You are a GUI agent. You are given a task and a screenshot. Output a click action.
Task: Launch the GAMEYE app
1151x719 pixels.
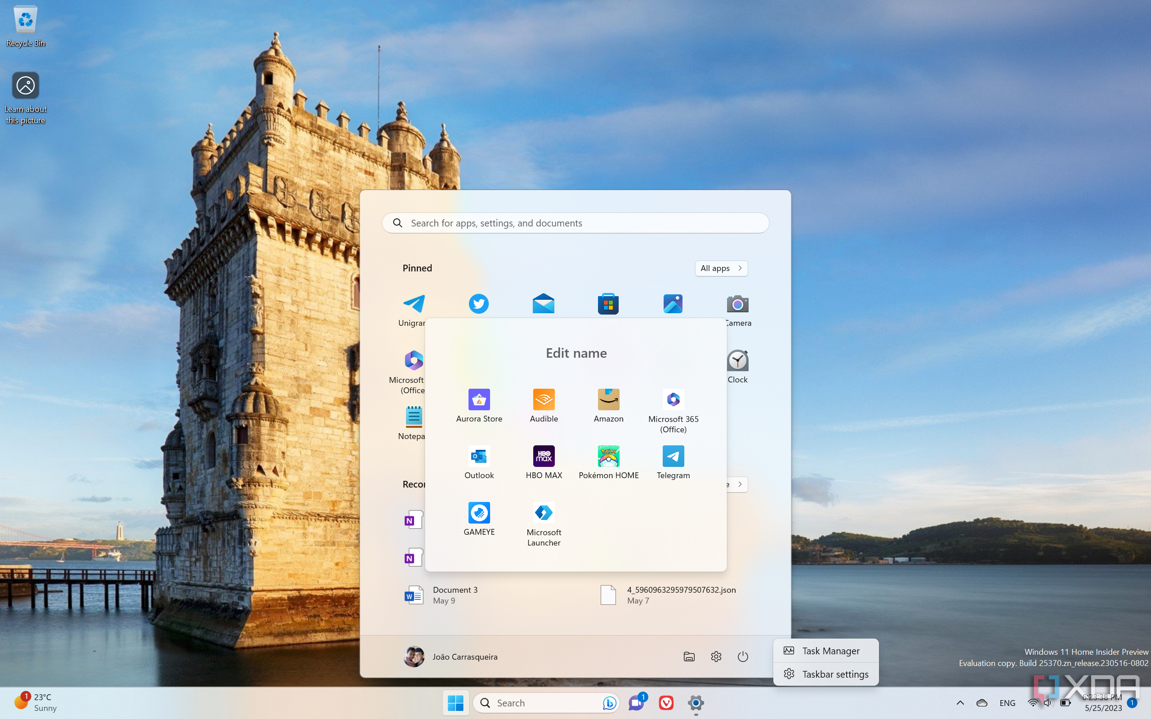[x=479, y=518]
